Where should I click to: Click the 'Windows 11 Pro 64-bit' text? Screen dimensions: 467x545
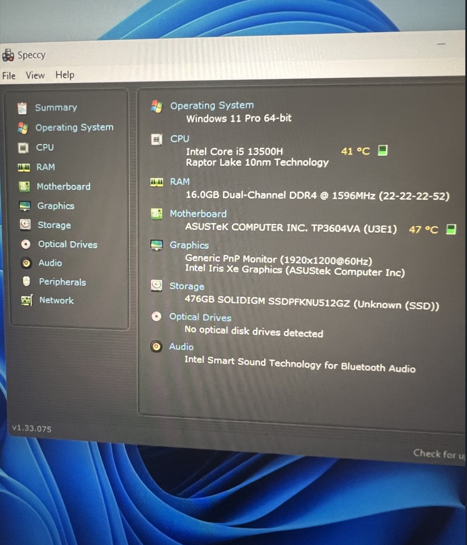239,119
